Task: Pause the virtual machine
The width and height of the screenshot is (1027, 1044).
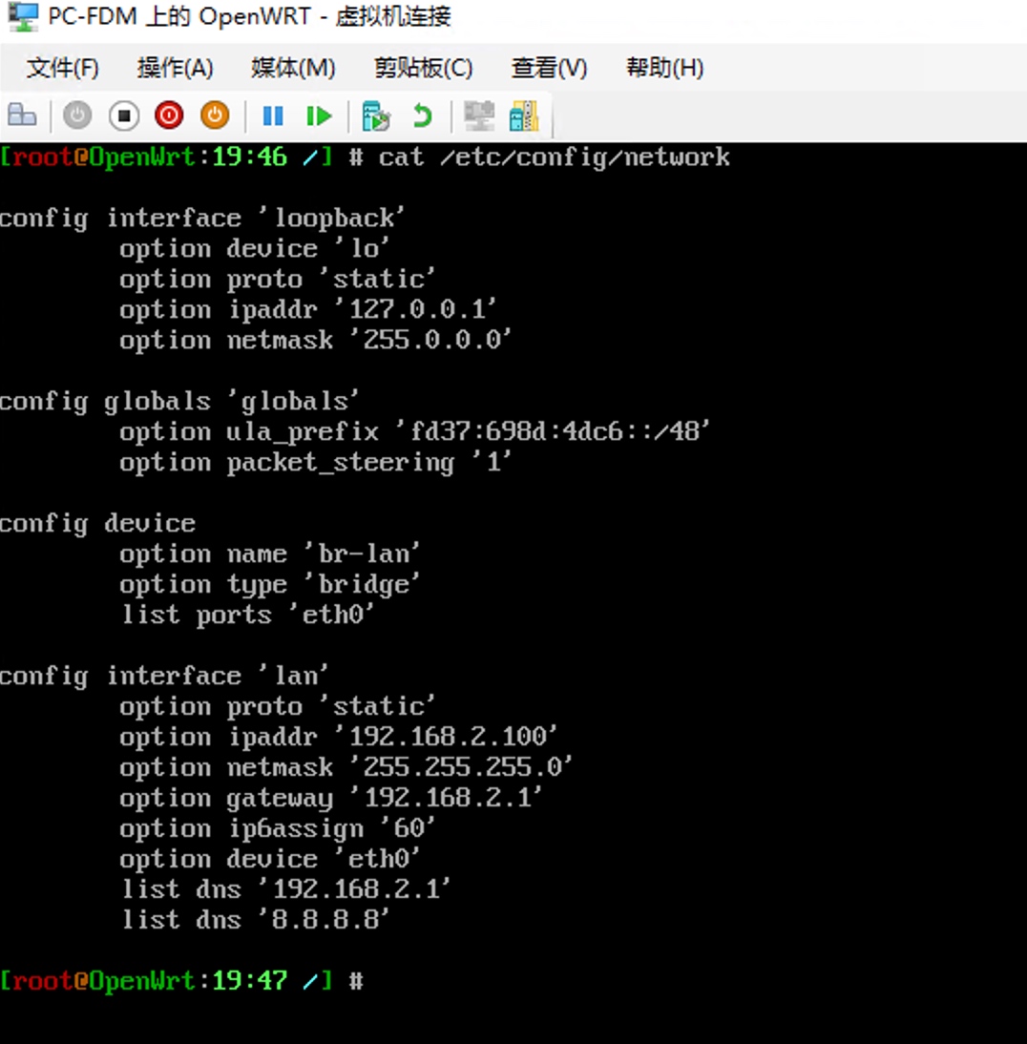Action: tap(273, 116)
